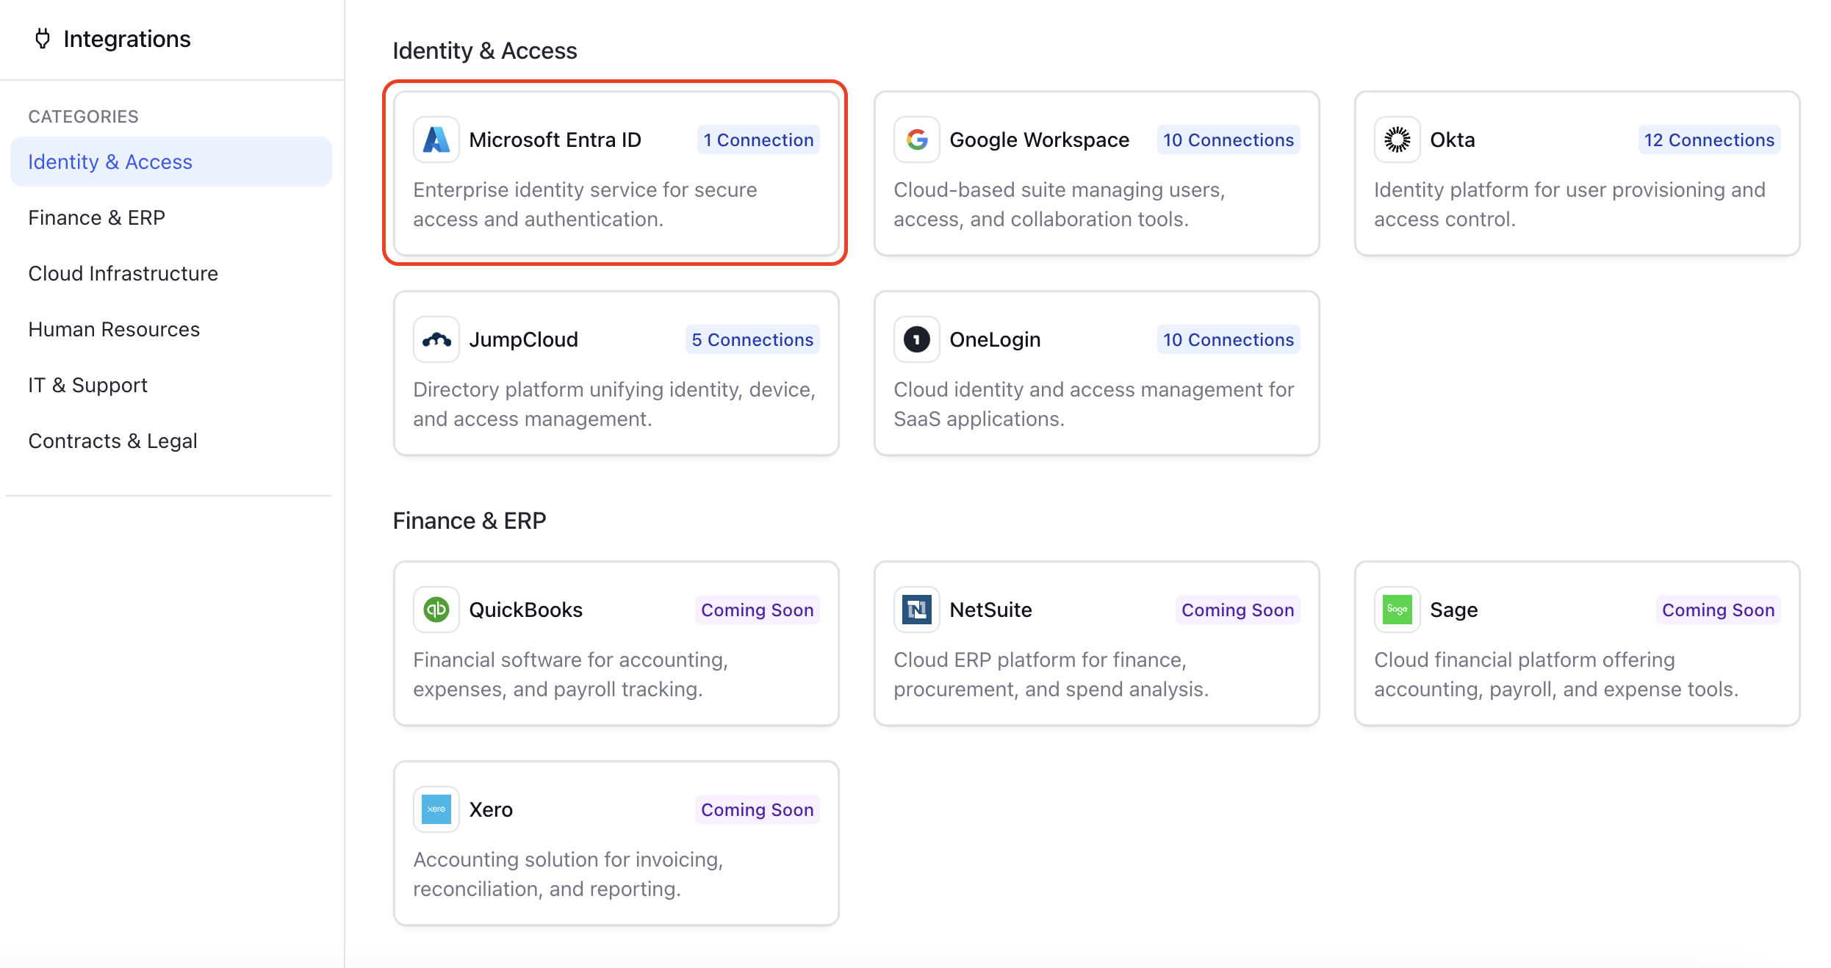
Task: Click Xero 'Coming Soon' badge
Action: (758, 809)
